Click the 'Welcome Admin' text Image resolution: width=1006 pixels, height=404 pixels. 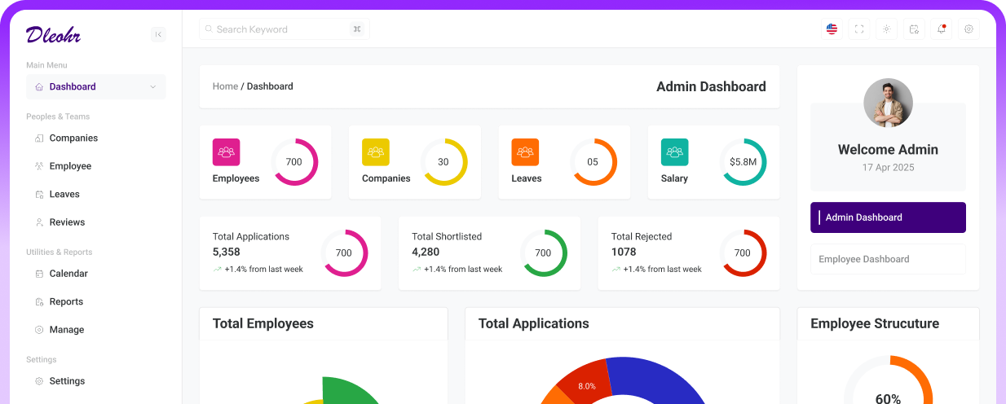(x=888, y=150)
